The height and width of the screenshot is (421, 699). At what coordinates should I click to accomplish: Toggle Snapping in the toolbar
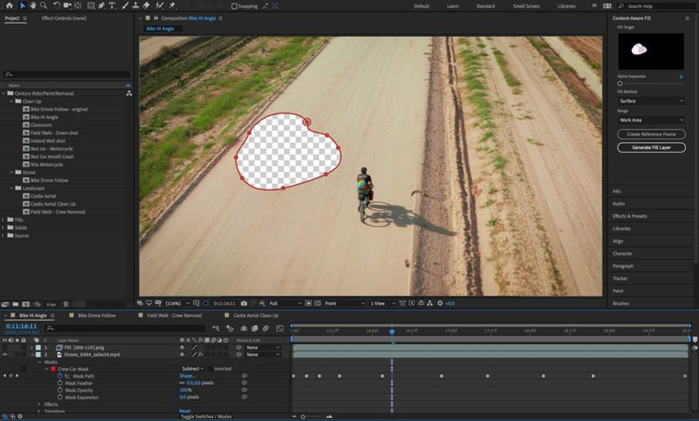pos(235,6)
